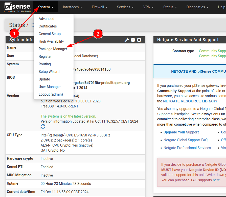Open the VPN menu
The image size is (226, 197).
click(148, 7)
